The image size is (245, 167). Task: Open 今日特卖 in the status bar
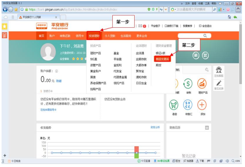click(x=14, y=161)
